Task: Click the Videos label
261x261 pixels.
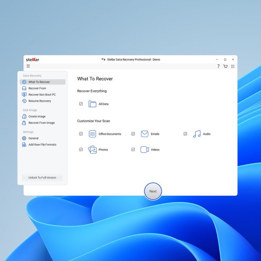Action: 155,150
